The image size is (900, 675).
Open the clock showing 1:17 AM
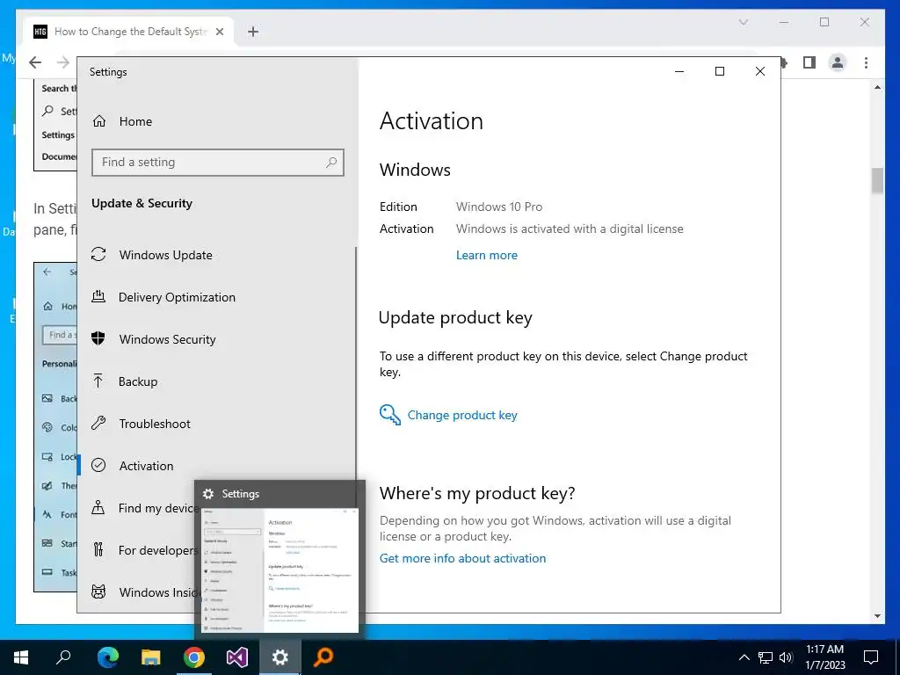click(824, 657)
